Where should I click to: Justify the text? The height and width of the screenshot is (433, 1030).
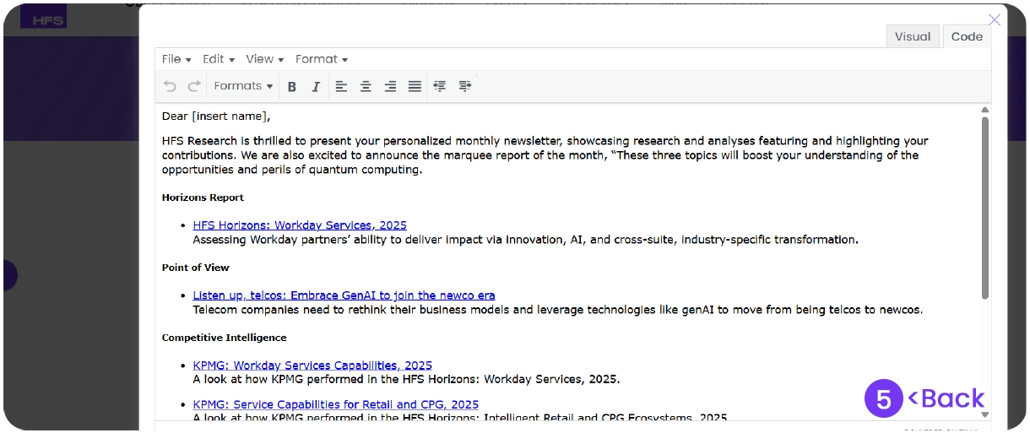click(x=415, y=86)
